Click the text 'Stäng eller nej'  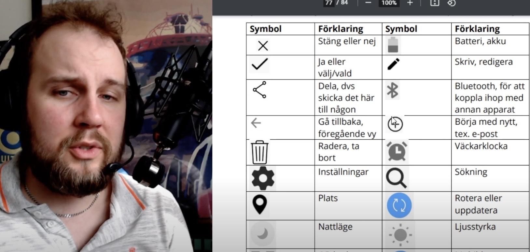click(x=347, y=41)
